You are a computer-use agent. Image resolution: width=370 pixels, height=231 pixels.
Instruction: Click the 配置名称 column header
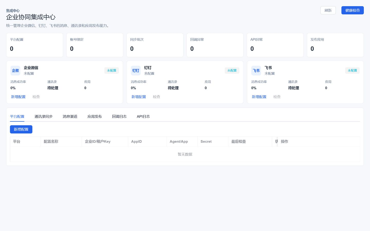point(61,142)
